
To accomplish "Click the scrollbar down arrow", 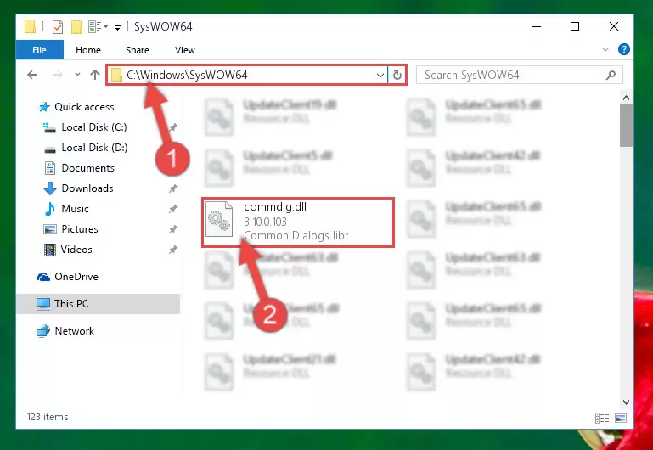I will (626, 402).
